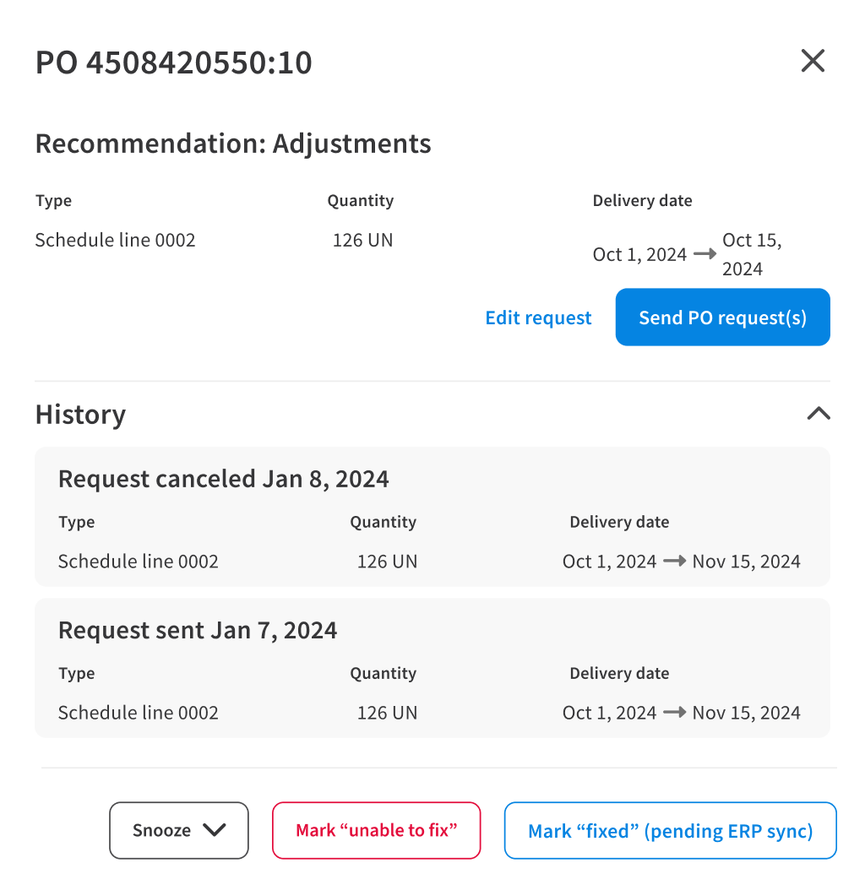
Task: Open the Edit request link
Action: pyautogui.click(x=538, y=318)
